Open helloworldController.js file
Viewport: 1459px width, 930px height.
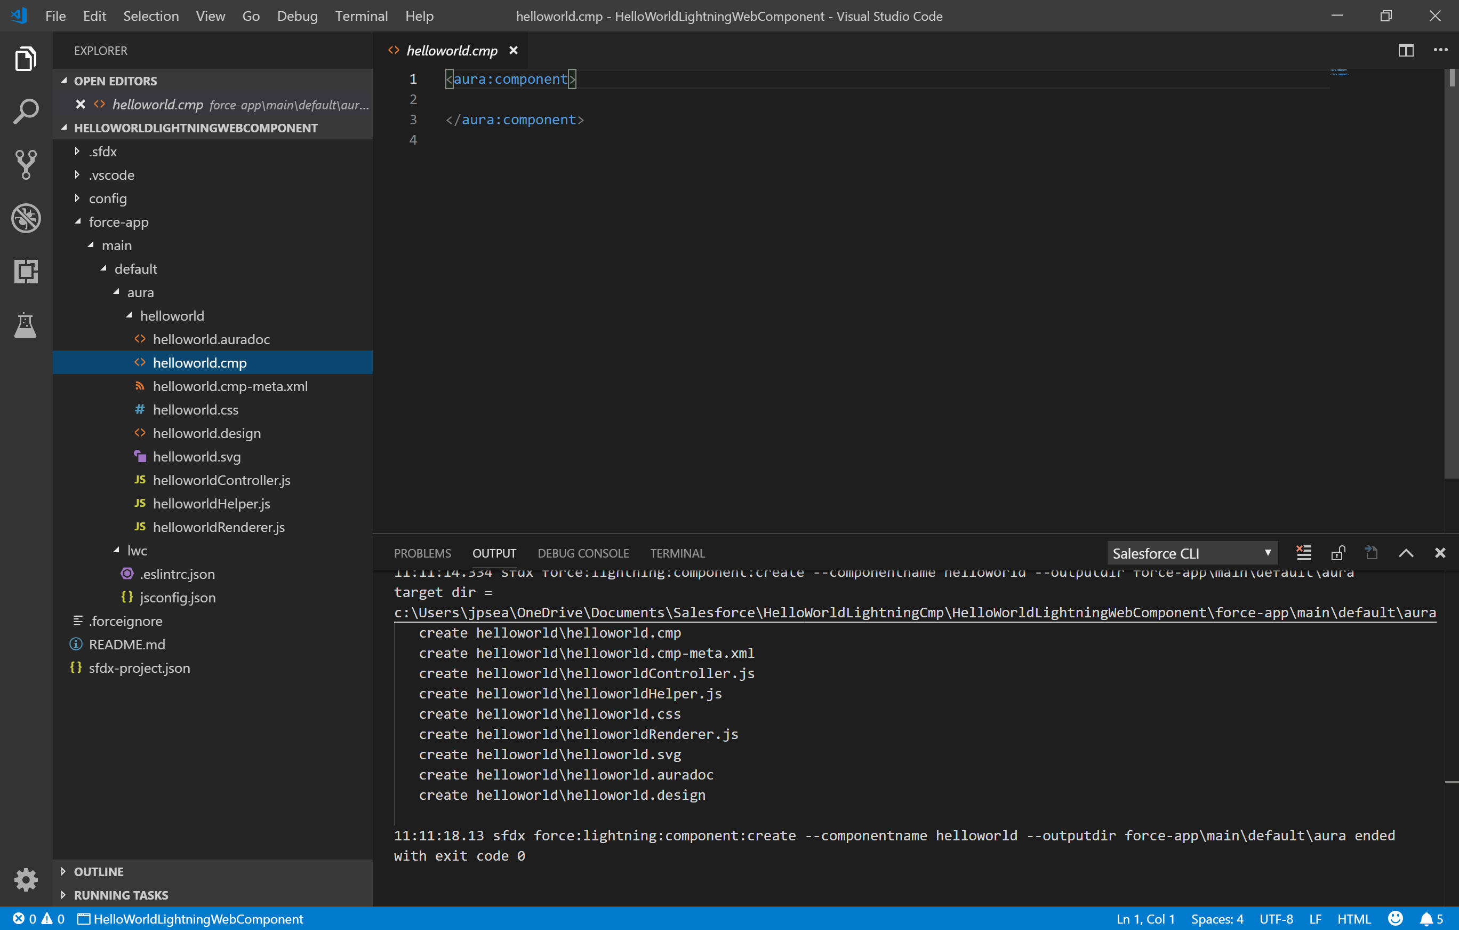221,480
